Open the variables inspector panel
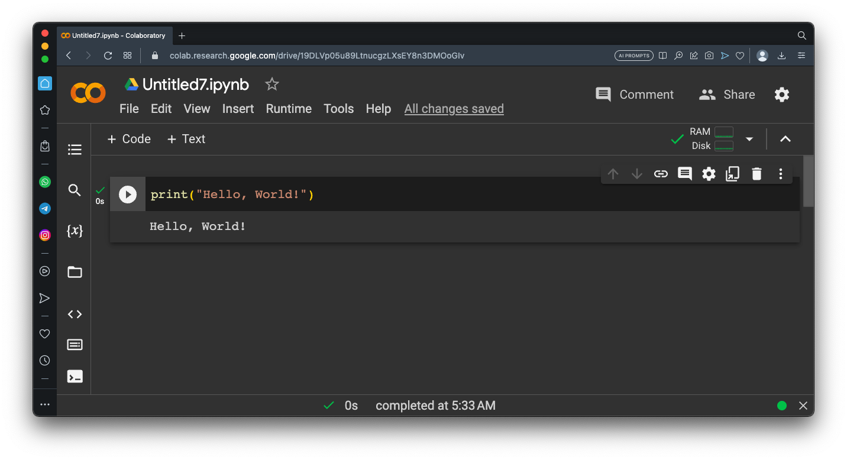 (x=75, y=231)
